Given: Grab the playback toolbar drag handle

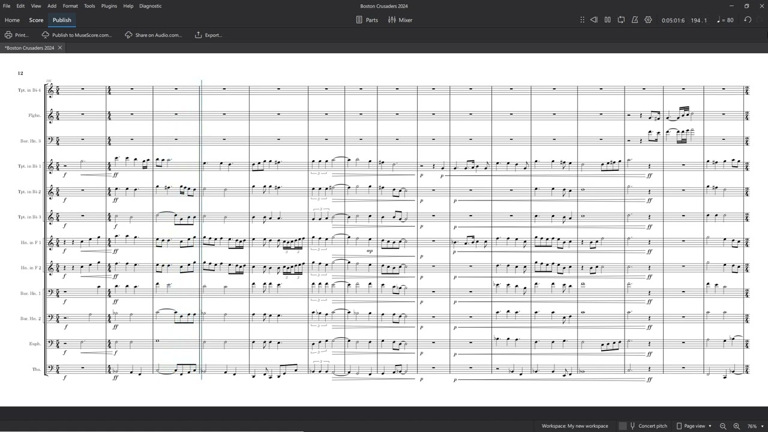Looking at the screenshot, I should pos(582,20).
